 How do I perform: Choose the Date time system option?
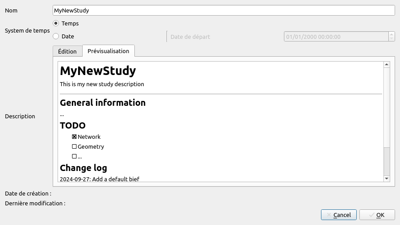pyautogui.click(x=56, y=37)
